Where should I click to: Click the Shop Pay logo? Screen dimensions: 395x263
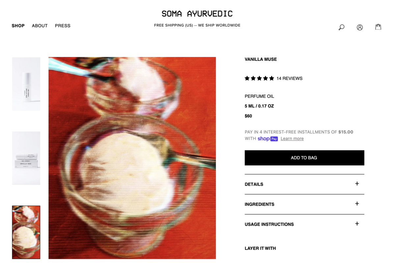pos(268,139)
